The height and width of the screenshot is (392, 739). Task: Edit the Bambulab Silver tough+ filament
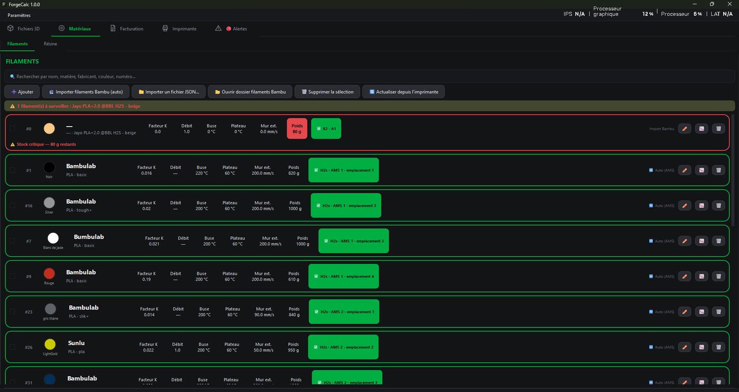tap(685, 205)
